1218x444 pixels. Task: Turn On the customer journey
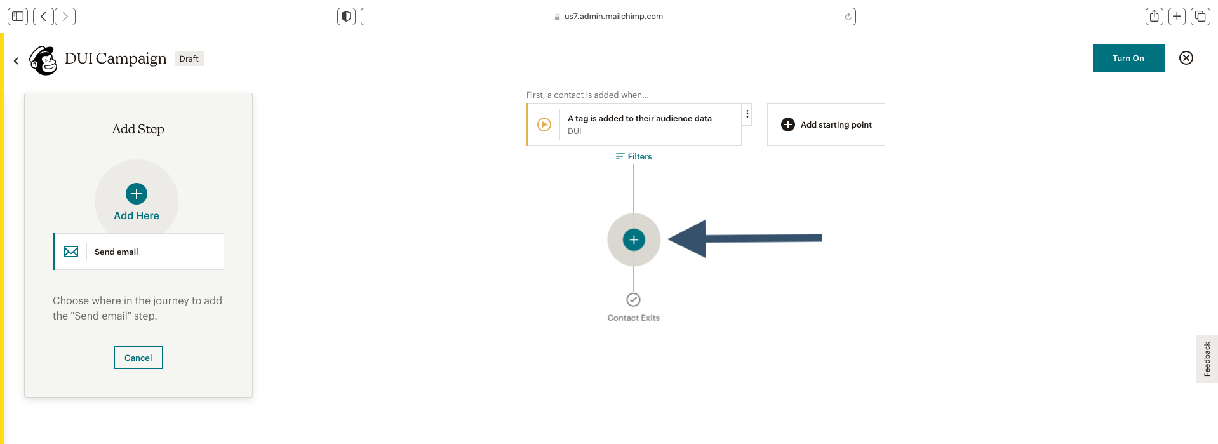pyautogui.click(x=1128, y=58)
